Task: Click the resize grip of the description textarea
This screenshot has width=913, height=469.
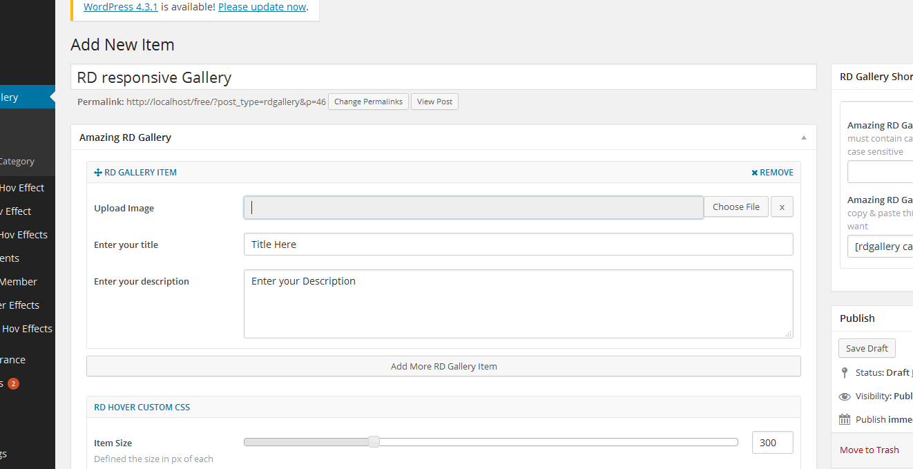Action: (x=789, y=334)
